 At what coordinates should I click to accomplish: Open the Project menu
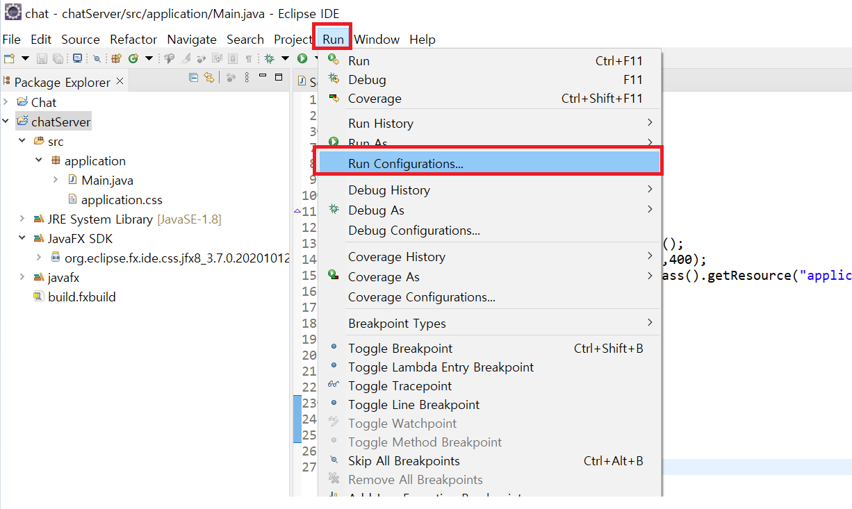pyautogui.click(x=293, y=40)
